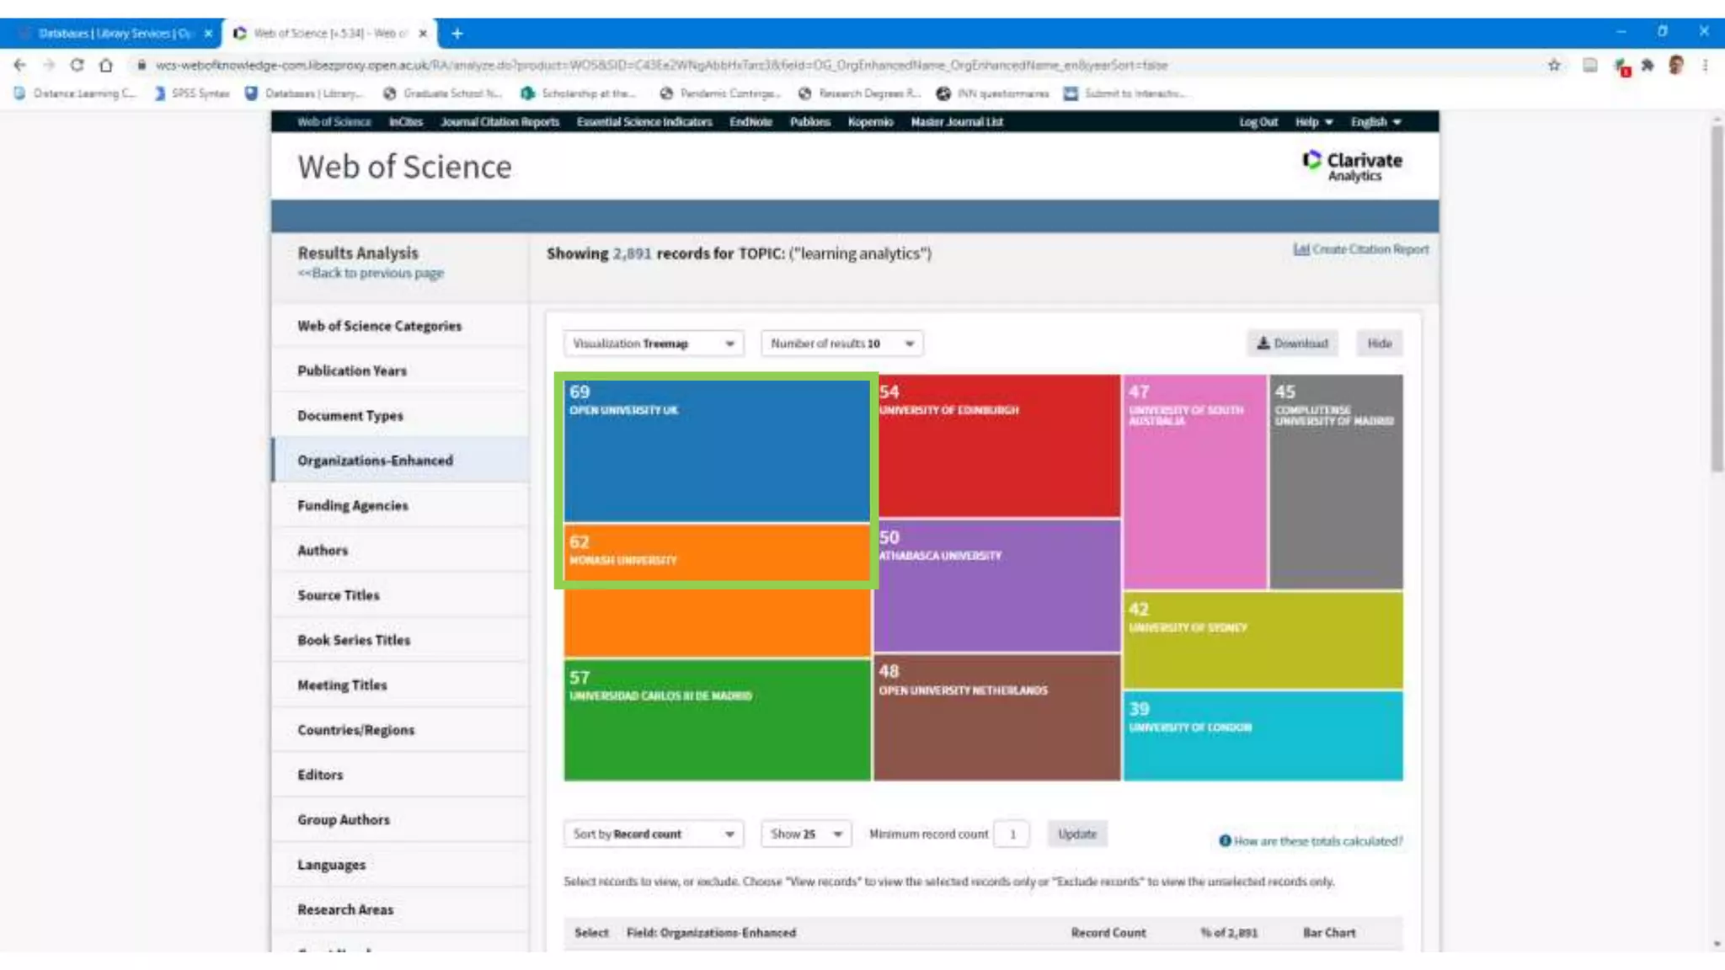Click the 2,891 records count link
This screenshot has width=1725, height=970.
[x=632, y=253]
